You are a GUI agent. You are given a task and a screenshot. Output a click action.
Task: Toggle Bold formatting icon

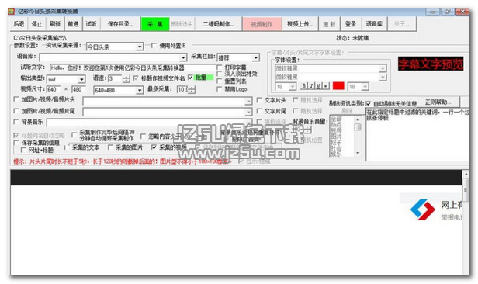[303, 86]
